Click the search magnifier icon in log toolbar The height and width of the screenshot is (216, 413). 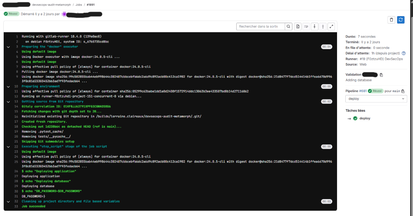[x=288, y=26]
